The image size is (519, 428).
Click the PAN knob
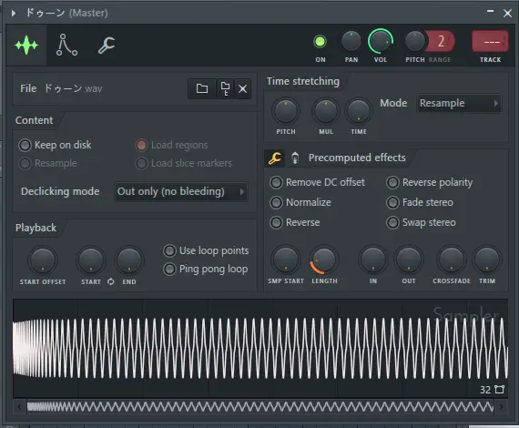coord(351,41)
